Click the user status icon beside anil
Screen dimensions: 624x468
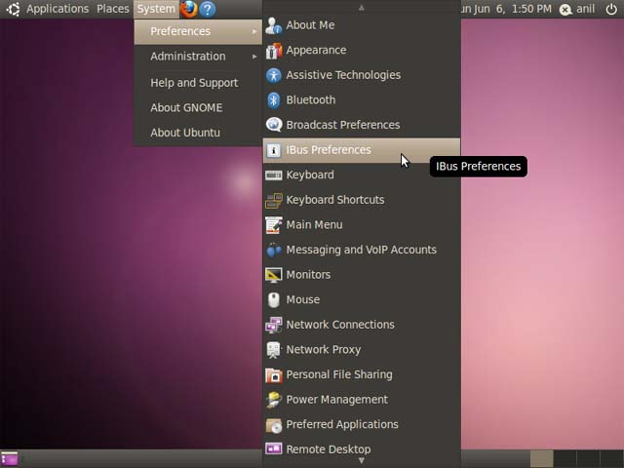click(x=565, y=9)
